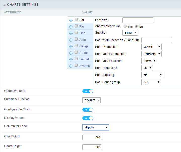Click the Chart Width field
The image size is (181, 152).
[x=92, y=138]
